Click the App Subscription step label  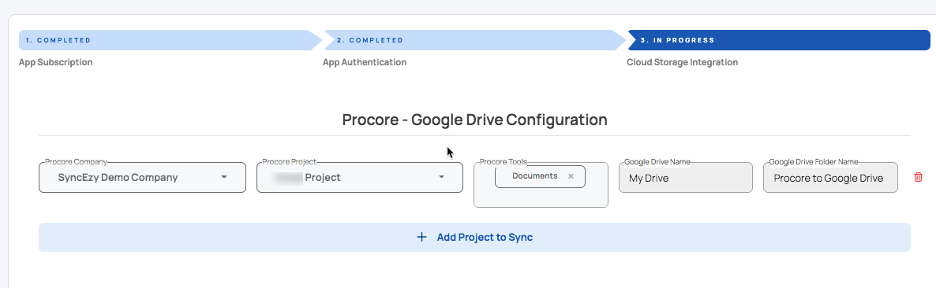55,62
